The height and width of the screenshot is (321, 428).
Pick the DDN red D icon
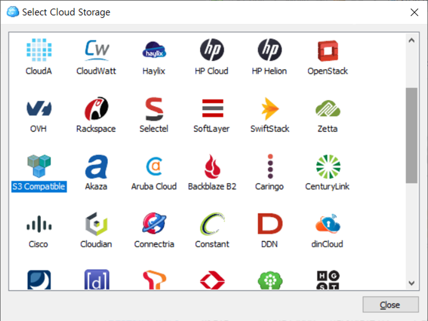270,223
